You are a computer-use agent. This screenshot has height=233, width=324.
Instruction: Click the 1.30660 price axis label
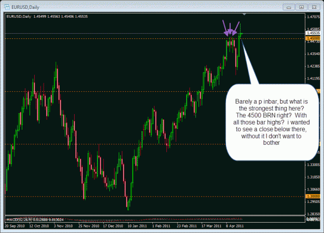coord(314,189)
